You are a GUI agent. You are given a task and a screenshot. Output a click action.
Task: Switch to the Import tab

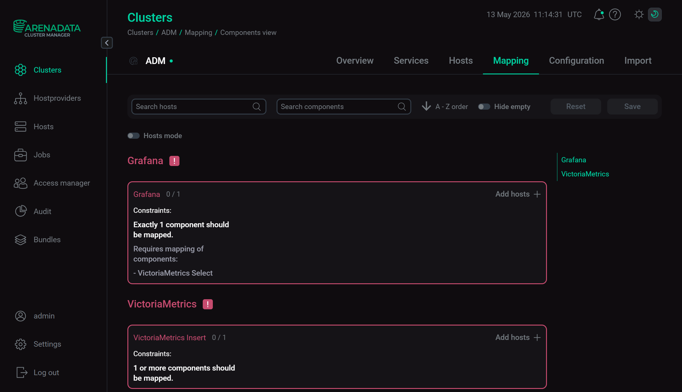pyautogui.click(x=638, y=61)
